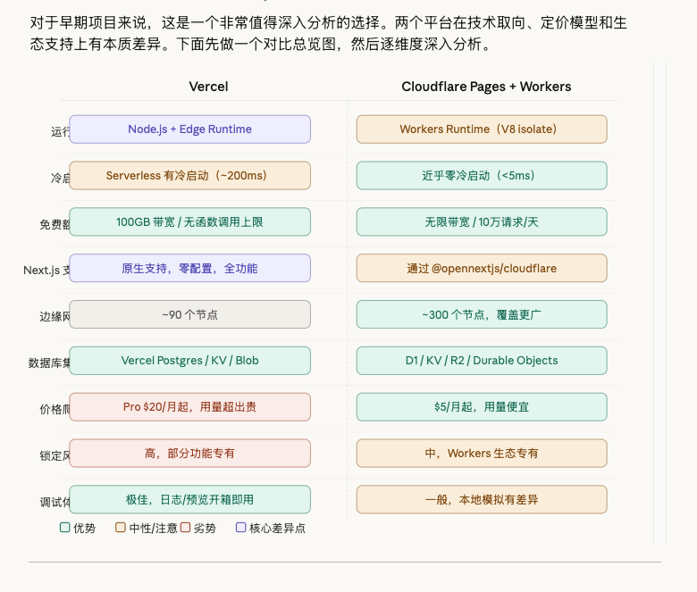
Task: Click $5/月起，用量便宜 cell
Action: click(x=482, y=407)
